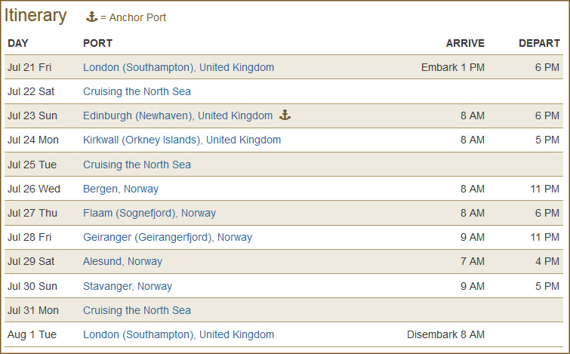The height and width of the screenshot is (354, 570).
Task: Click the PORT column header
Action: (98, 43)
